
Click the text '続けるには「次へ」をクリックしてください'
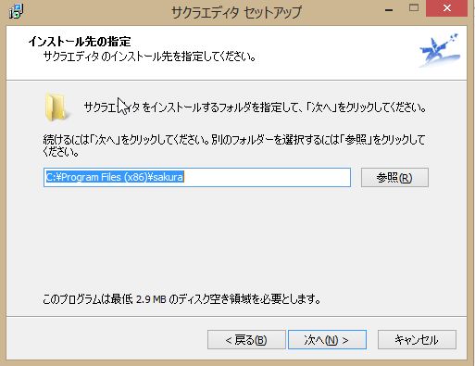click(x=126, y=140)
